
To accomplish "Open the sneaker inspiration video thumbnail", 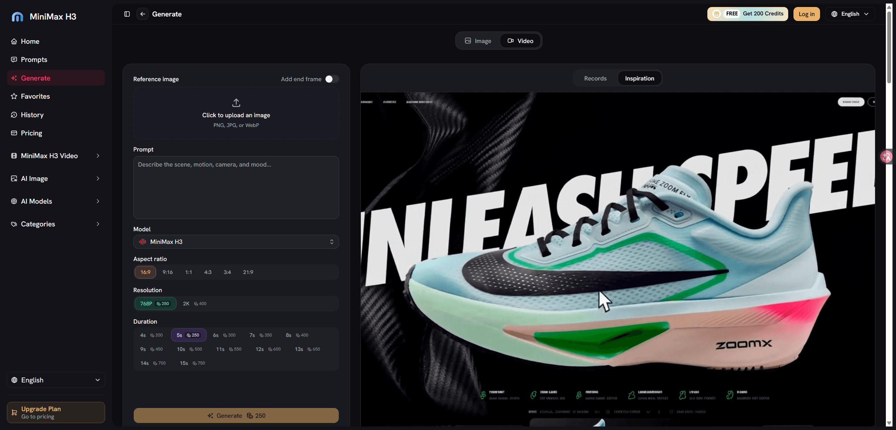I will point(618,259).
